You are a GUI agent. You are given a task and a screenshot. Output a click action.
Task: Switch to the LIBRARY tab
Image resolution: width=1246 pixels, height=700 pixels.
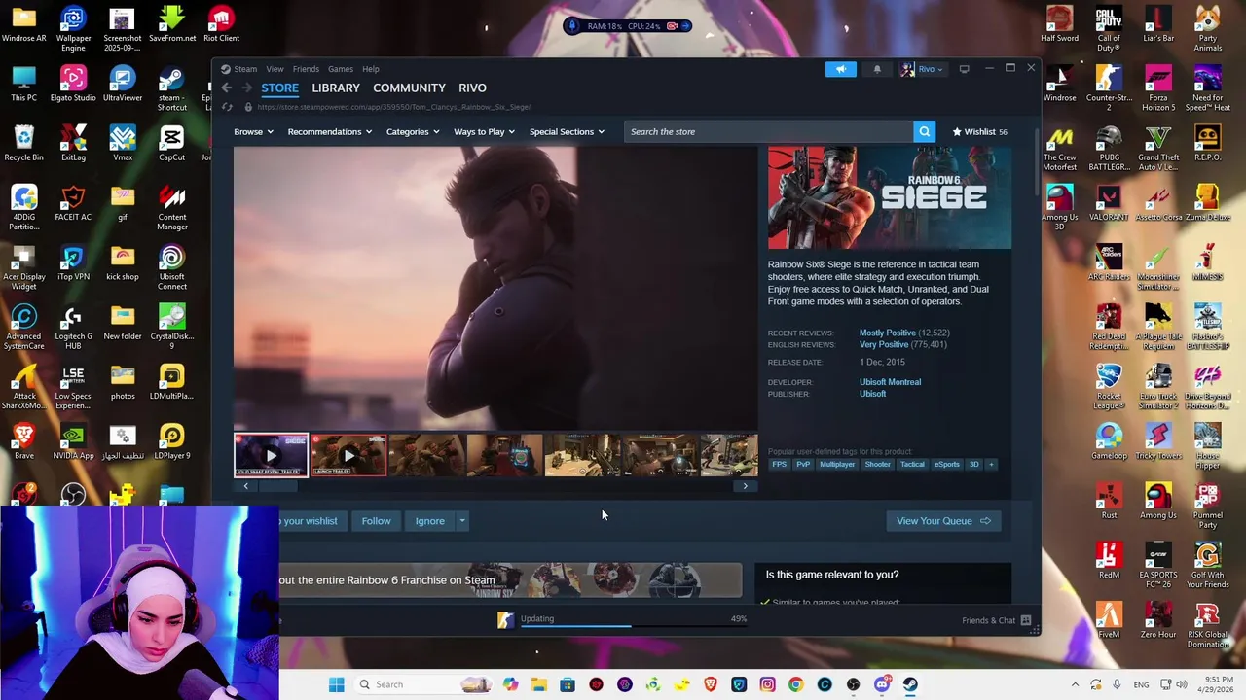tap(336, 87)
